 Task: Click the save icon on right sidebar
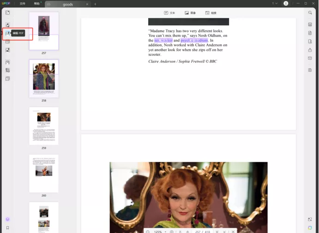[x=310, y=70]
